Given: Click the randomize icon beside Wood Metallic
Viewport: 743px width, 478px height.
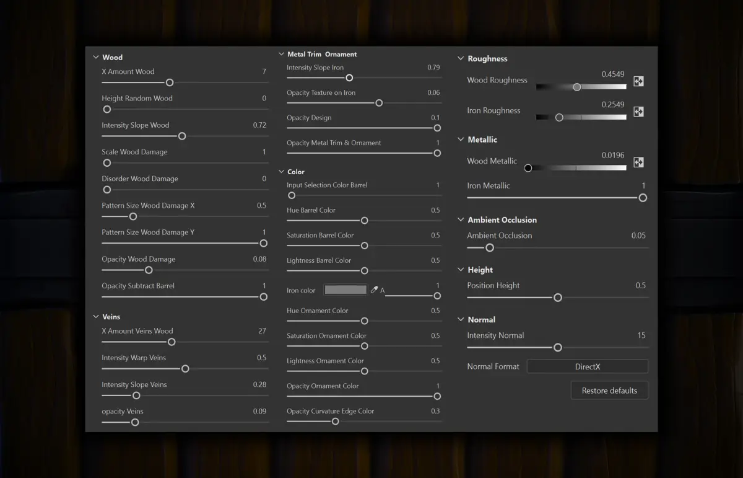Looking at the screenshot, I should click(638, 162).
